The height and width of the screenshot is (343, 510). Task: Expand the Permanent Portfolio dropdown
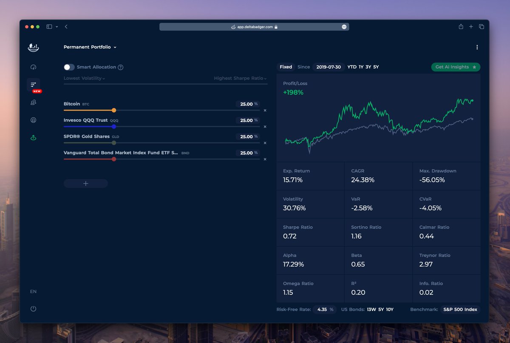[90, 47]
